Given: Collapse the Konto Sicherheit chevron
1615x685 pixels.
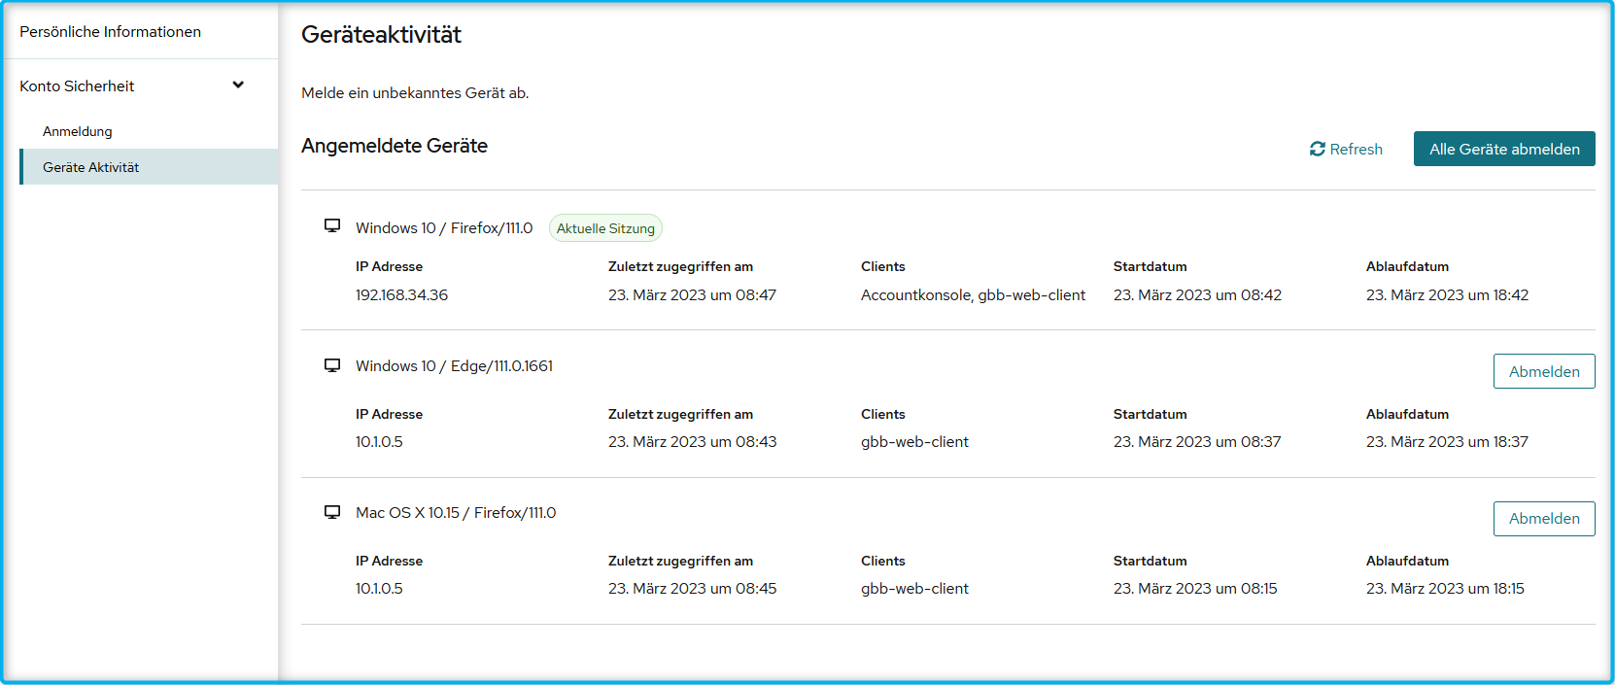Looking at the screenshot, I should tap(238, 86).
